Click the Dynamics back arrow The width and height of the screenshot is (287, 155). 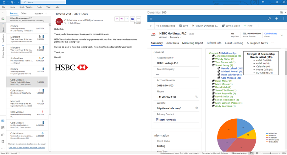[x=151, y=26]
